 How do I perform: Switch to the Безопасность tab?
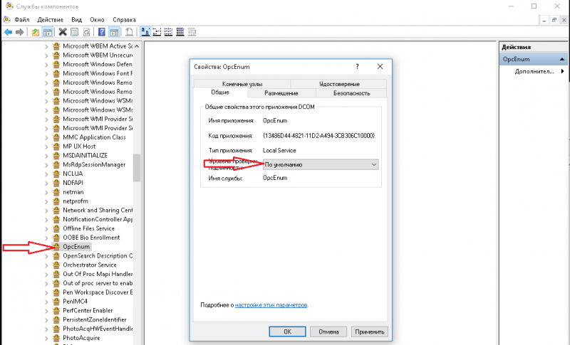pyautogui.click(x=351, y=92)
